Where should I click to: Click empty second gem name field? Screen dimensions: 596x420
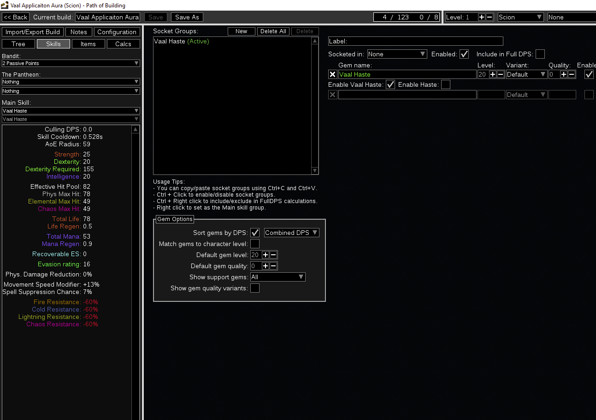pyautogui.click(x=407, y=95)
